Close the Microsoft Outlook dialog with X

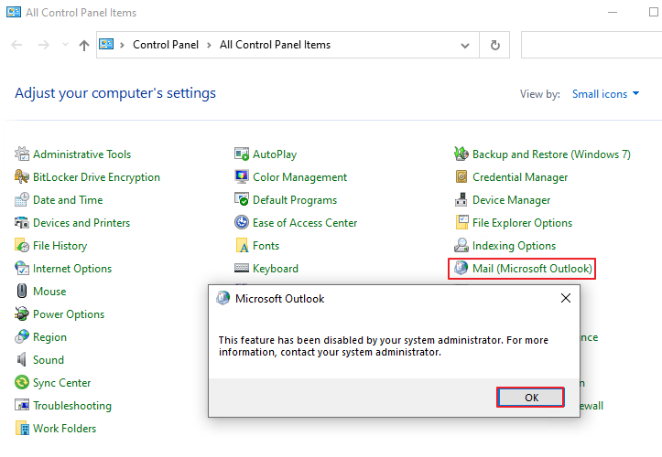566,299
